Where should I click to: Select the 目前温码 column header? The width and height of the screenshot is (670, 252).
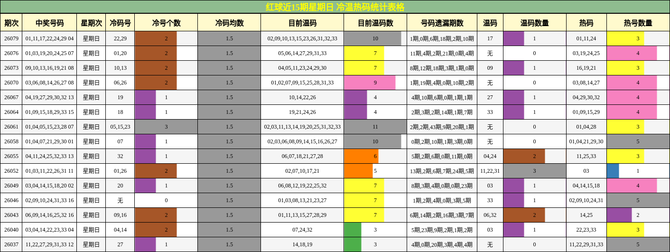click(x=302, y=23)
